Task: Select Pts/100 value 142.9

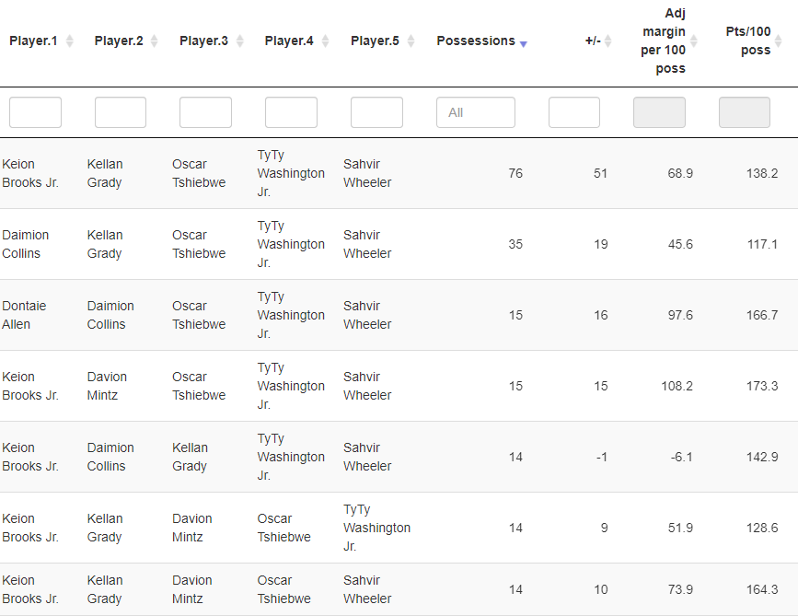Action: click(x=762, y=457)
